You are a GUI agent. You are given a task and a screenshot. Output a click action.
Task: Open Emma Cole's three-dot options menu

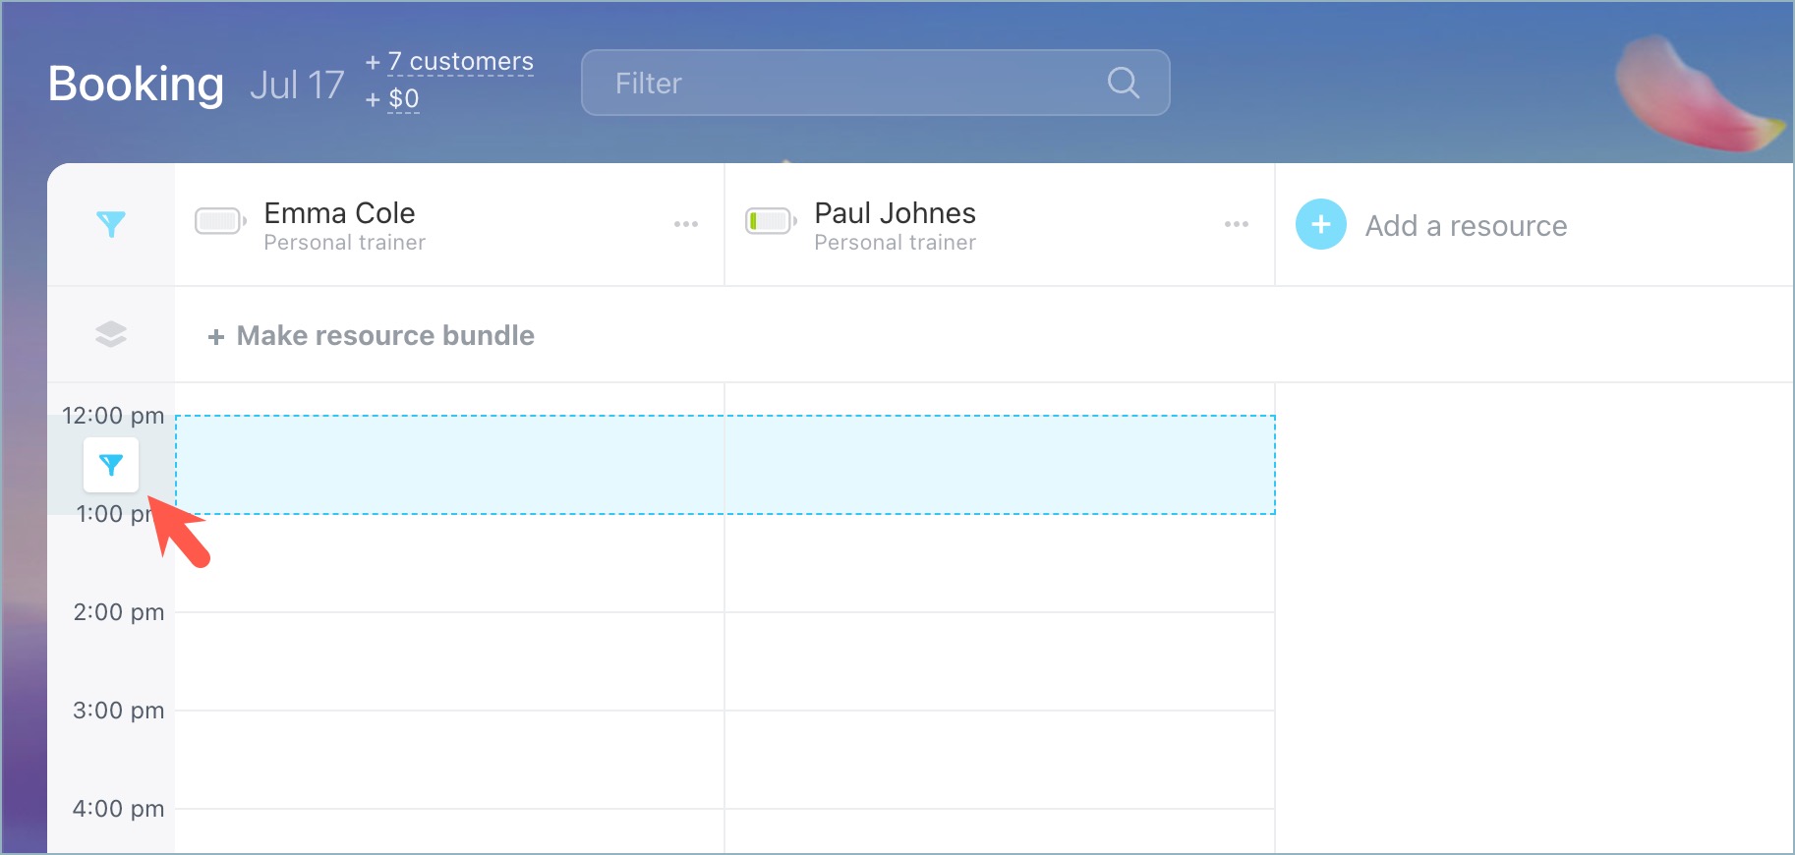[x=686, y=225]
